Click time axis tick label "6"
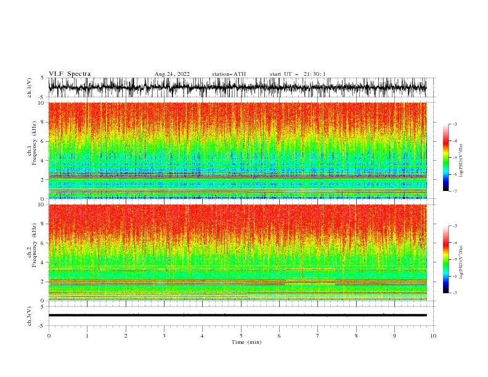Screen dimensions: 488x377 [279, 336]
